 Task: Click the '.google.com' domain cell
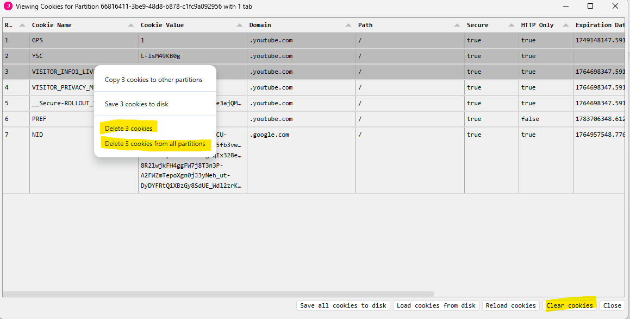(x=301, y=161)
